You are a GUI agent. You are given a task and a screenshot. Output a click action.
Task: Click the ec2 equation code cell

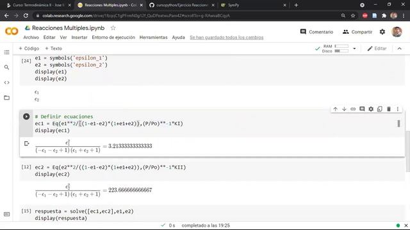tap(212, 171)
